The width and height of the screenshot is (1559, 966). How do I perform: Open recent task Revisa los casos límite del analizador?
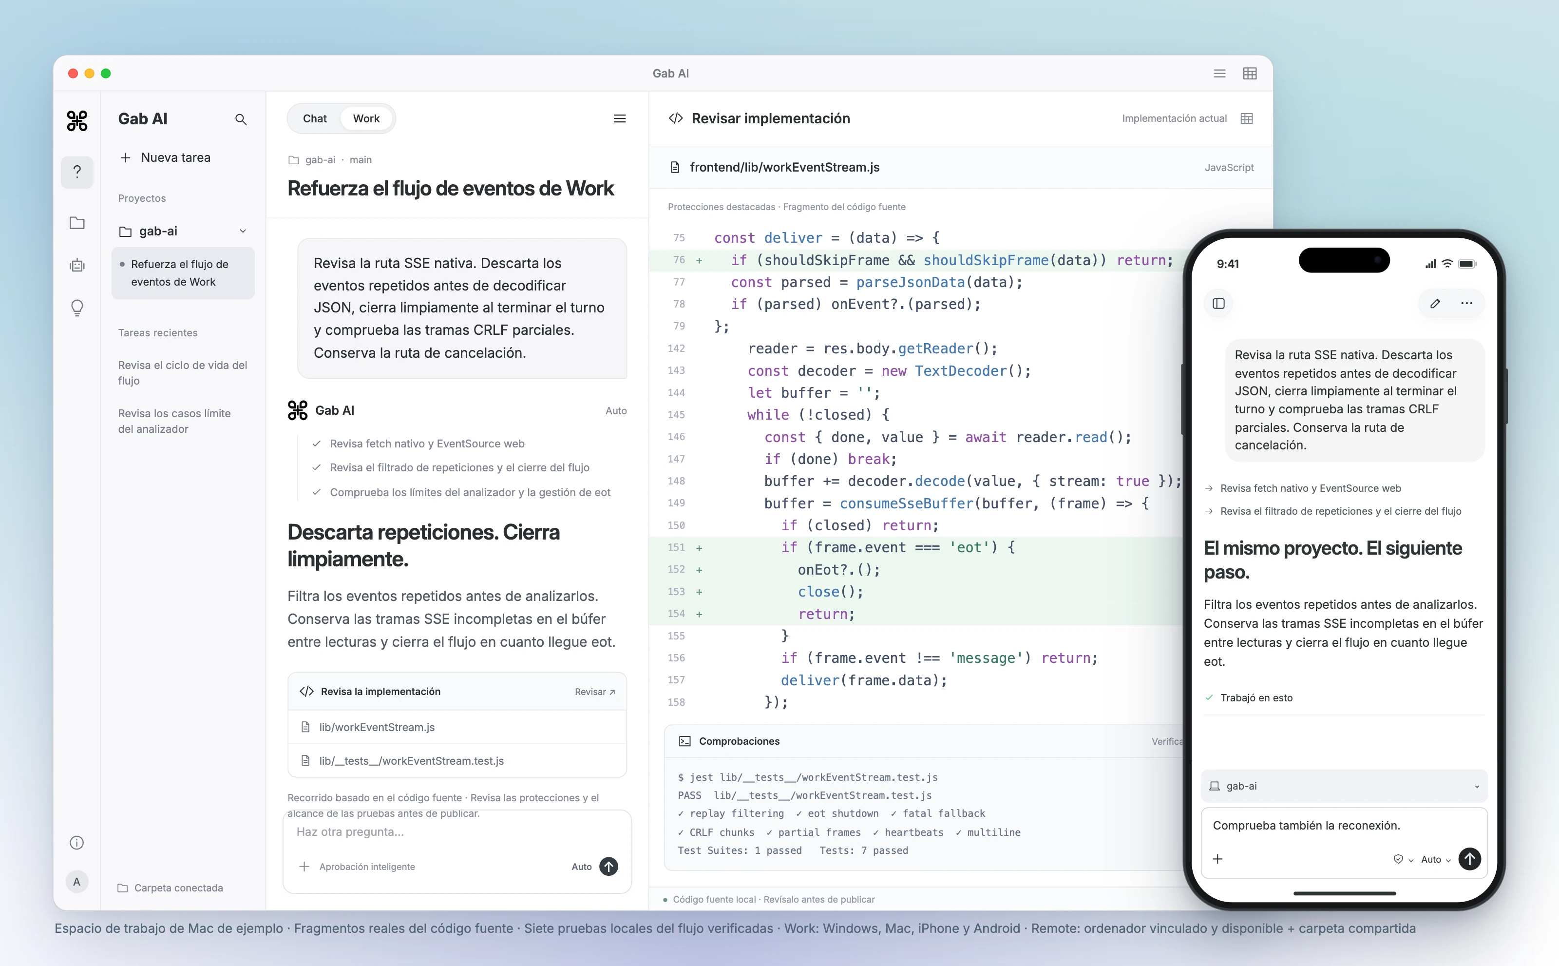[174, 421]
